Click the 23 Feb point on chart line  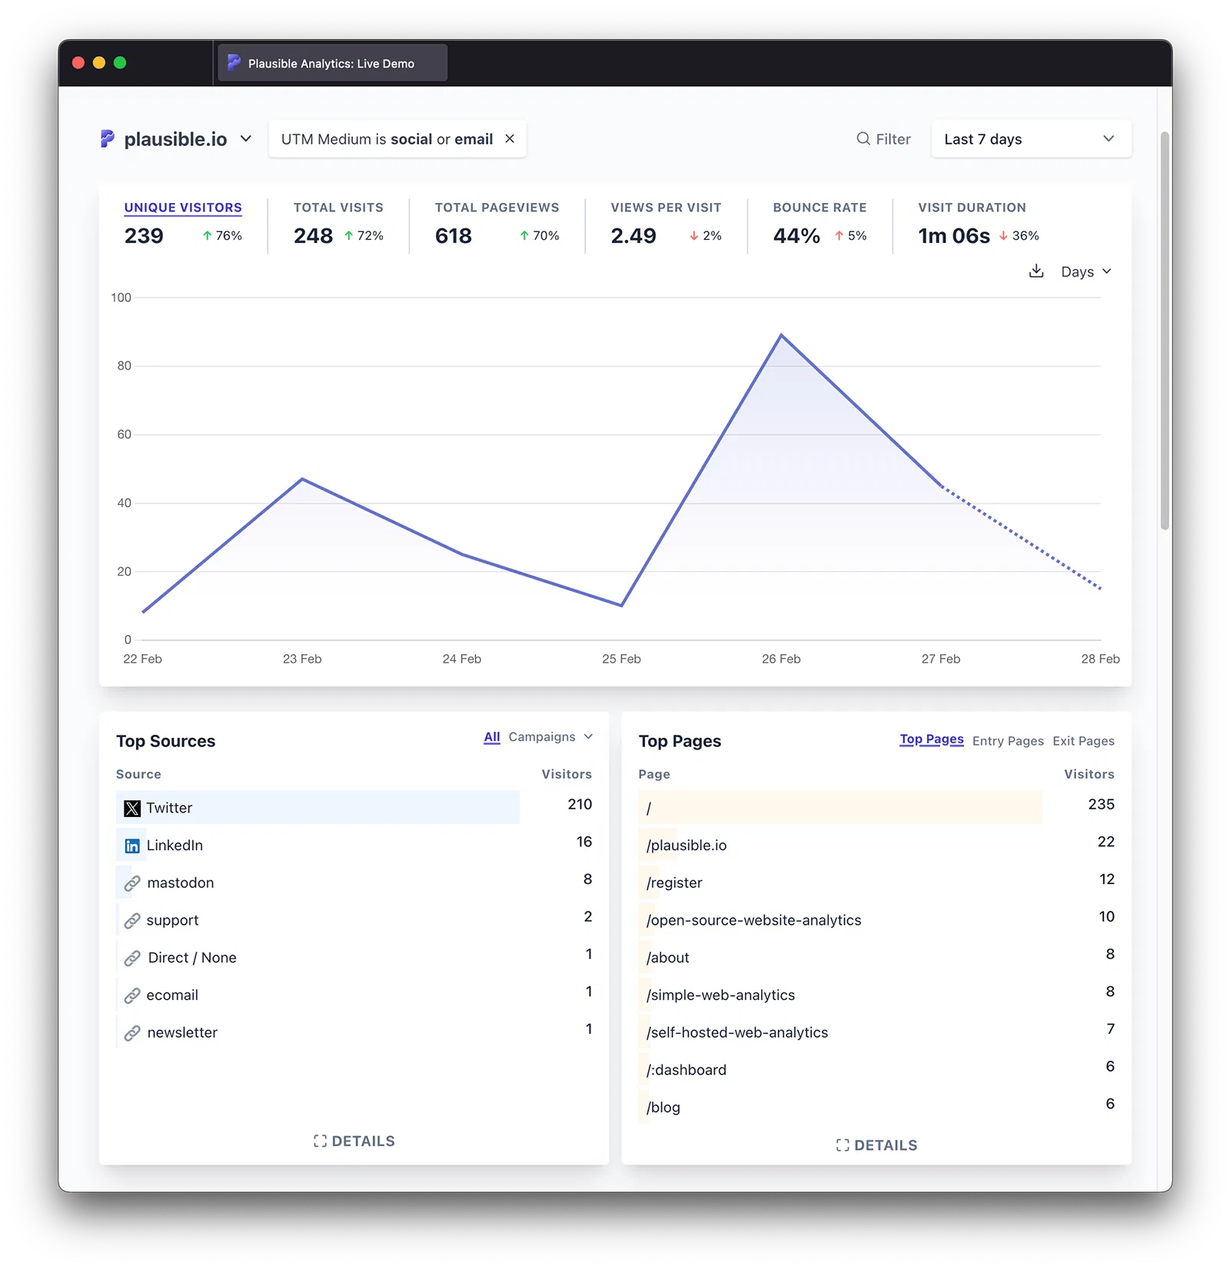point(302,479)
